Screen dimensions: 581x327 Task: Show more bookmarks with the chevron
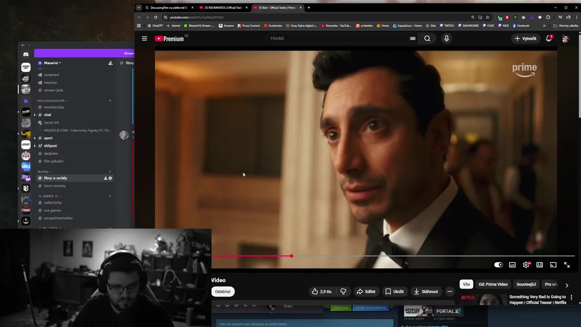tap(544, 26)
